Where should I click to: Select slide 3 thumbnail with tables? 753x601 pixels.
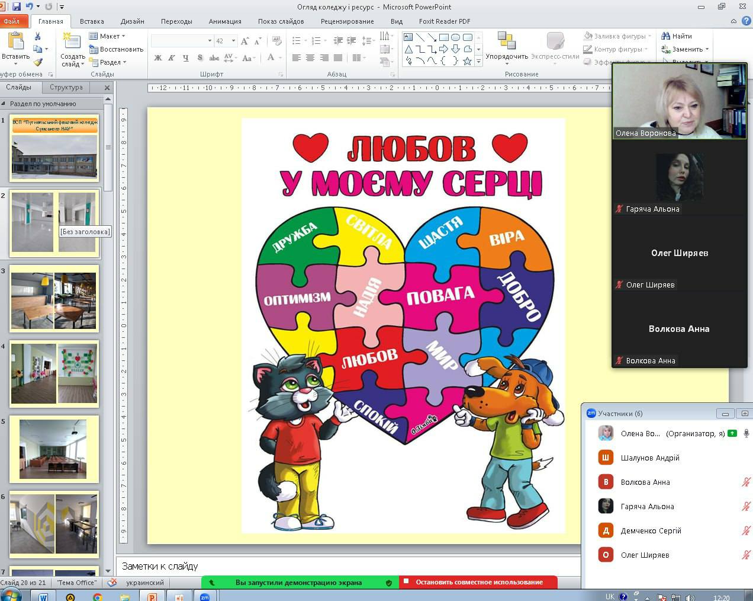[x=54, y=300]
